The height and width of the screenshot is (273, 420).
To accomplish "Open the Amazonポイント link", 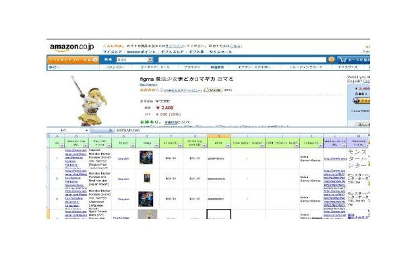I will coord(141,52).
